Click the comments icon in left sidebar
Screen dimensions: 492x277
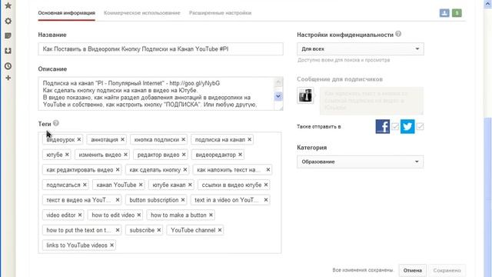point(8,36)
